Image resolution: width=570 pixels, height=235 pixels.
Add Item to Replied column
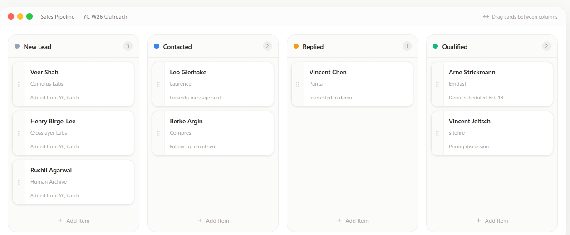(353, 221)
